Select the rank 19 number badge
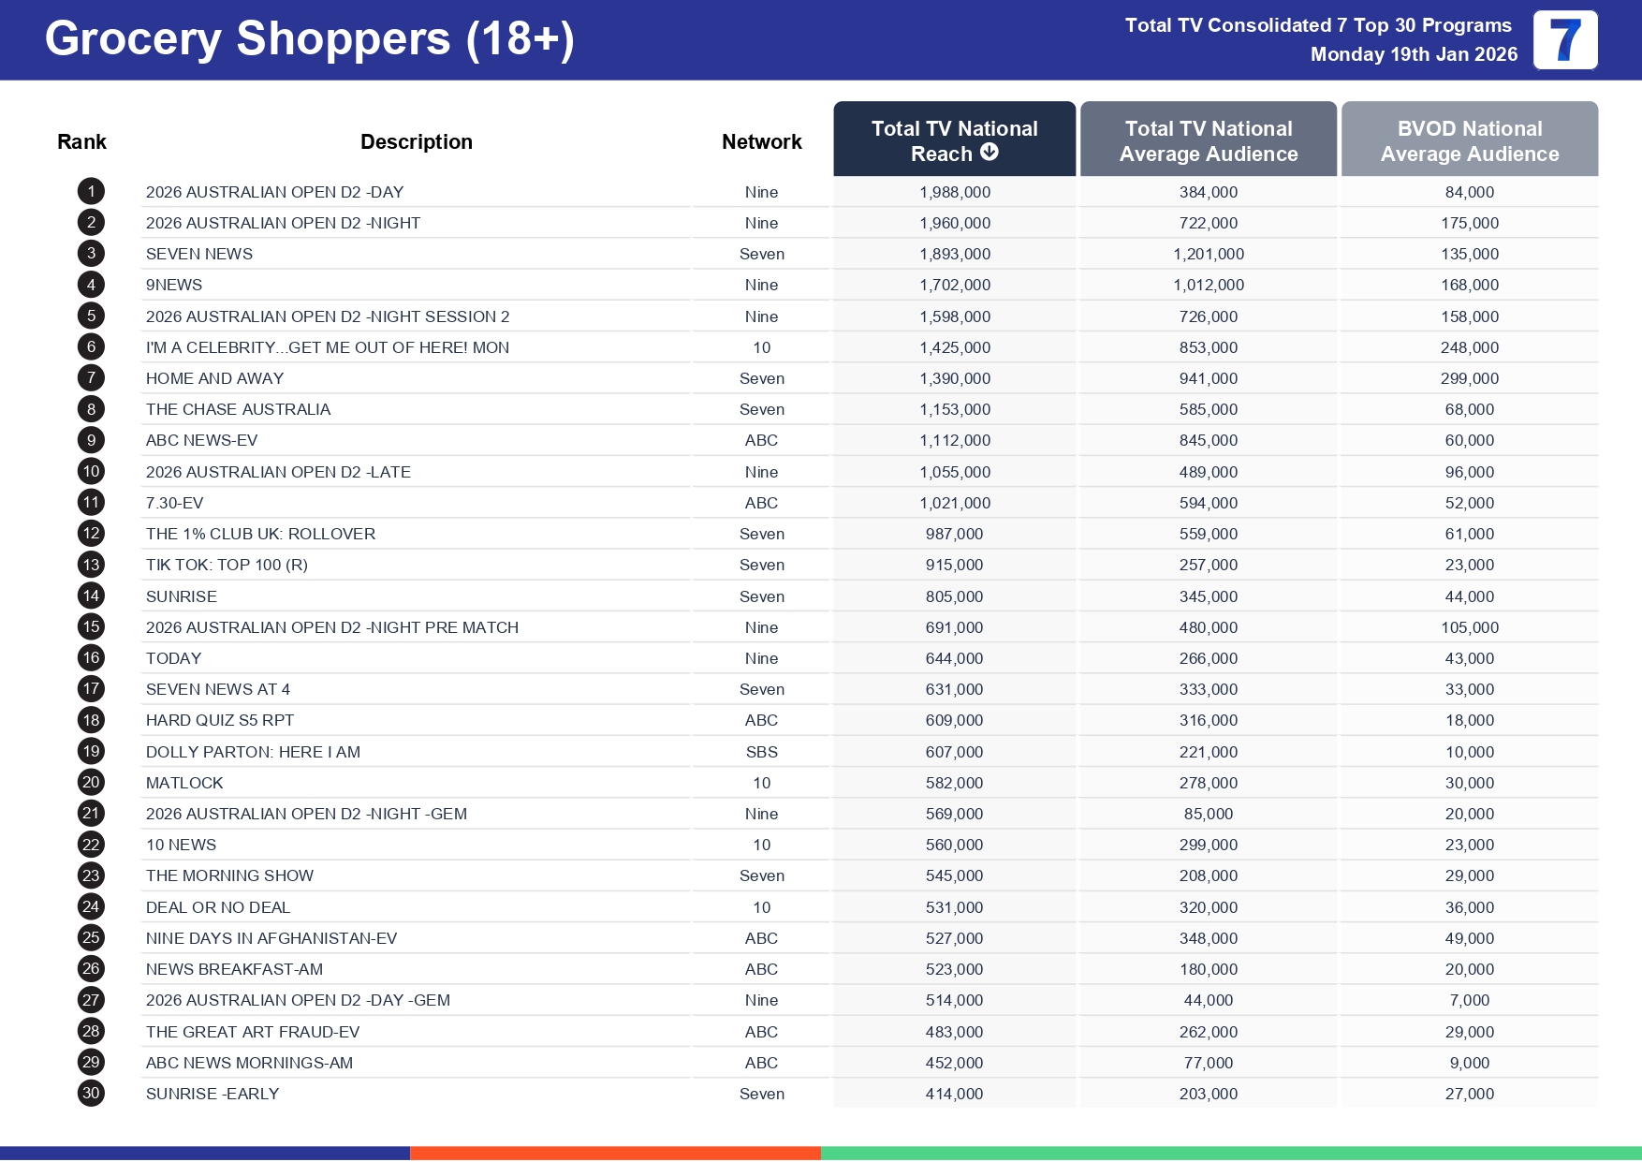The height and width of the screenshot is (1162, 1642). (91, 751)
